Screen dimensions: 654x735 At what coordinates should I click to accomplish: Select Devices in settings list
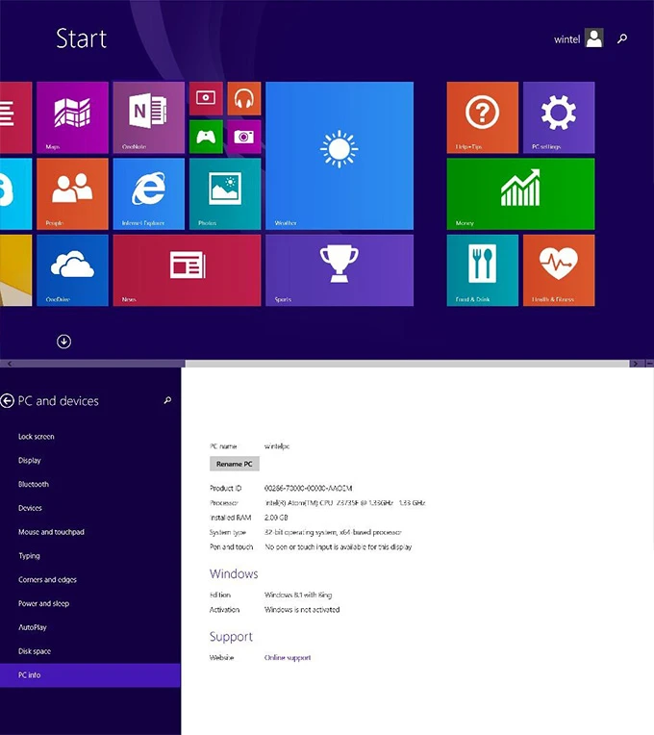point(90,508)
